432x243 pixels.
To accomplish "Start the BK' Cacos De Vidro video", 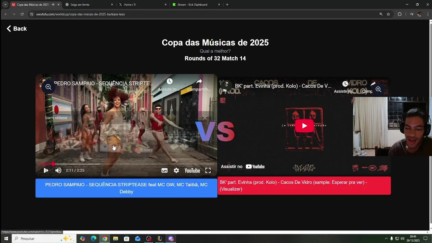I will pyautogui.click(x=304, y=126).
